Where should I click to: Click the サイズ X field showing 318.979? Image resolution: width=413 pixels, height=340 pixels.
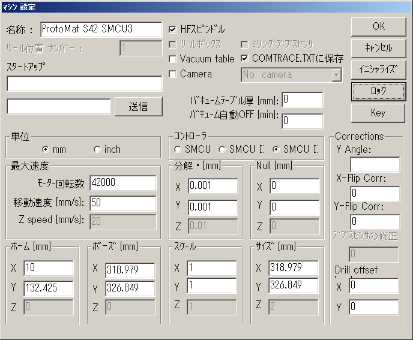294,268
